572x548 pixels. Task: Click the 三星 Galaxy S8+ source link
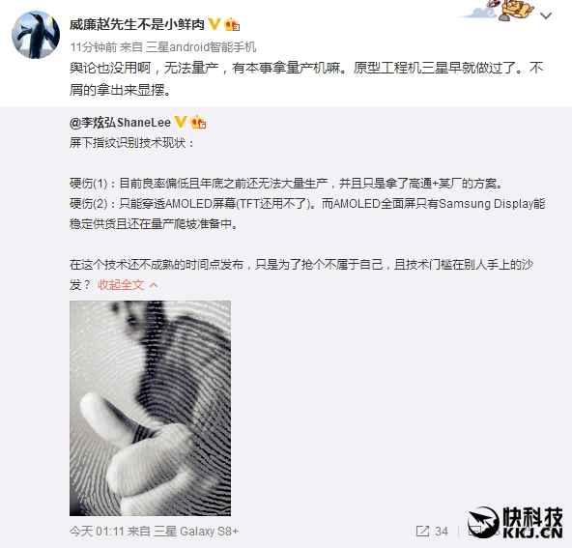point(196,532)
